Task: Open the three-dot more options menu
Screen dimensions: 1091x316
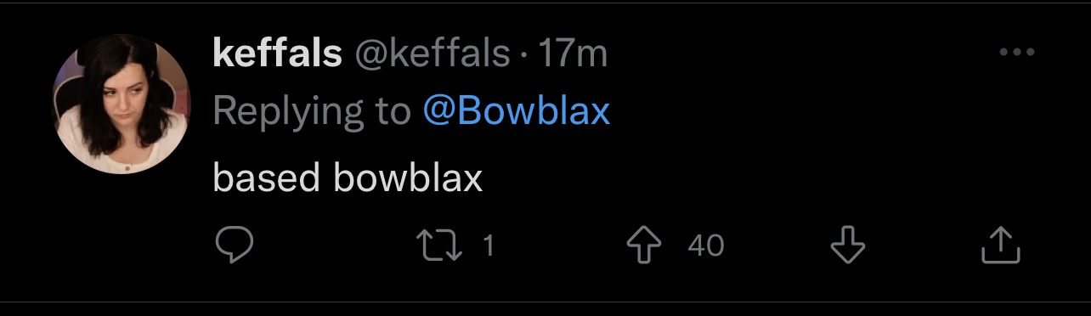Action: (1016, 53)
